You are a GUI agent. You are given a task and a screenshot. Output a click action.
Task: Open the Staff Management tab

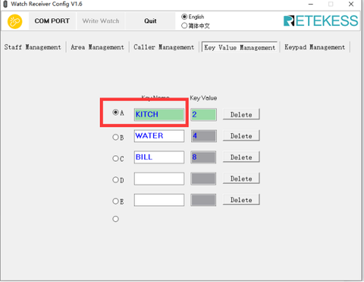33,47
